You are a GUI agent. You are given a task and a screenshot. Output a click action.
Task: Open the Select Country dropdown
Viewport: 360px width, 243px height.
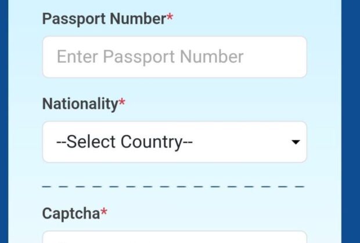coord(174,142)
